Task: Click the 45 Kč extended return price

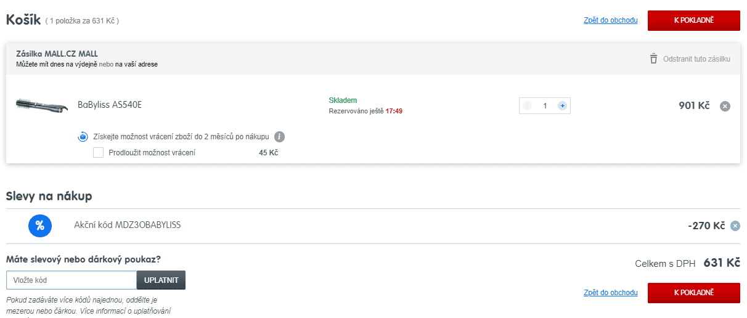Action: point(269,153)
